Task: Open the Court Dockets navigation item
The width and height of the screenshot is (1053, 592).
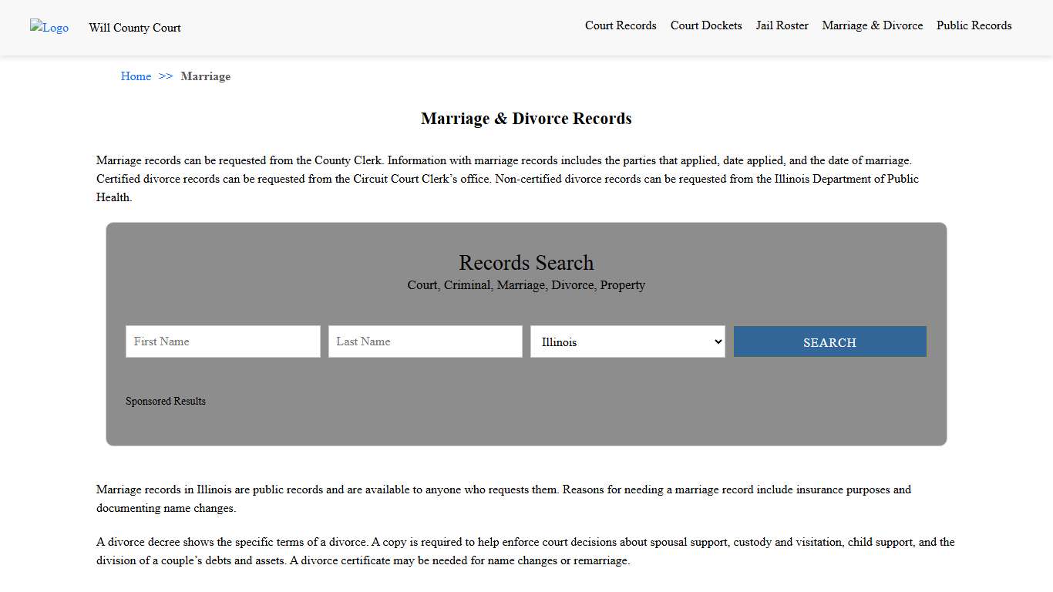Action: pos(706,25)
